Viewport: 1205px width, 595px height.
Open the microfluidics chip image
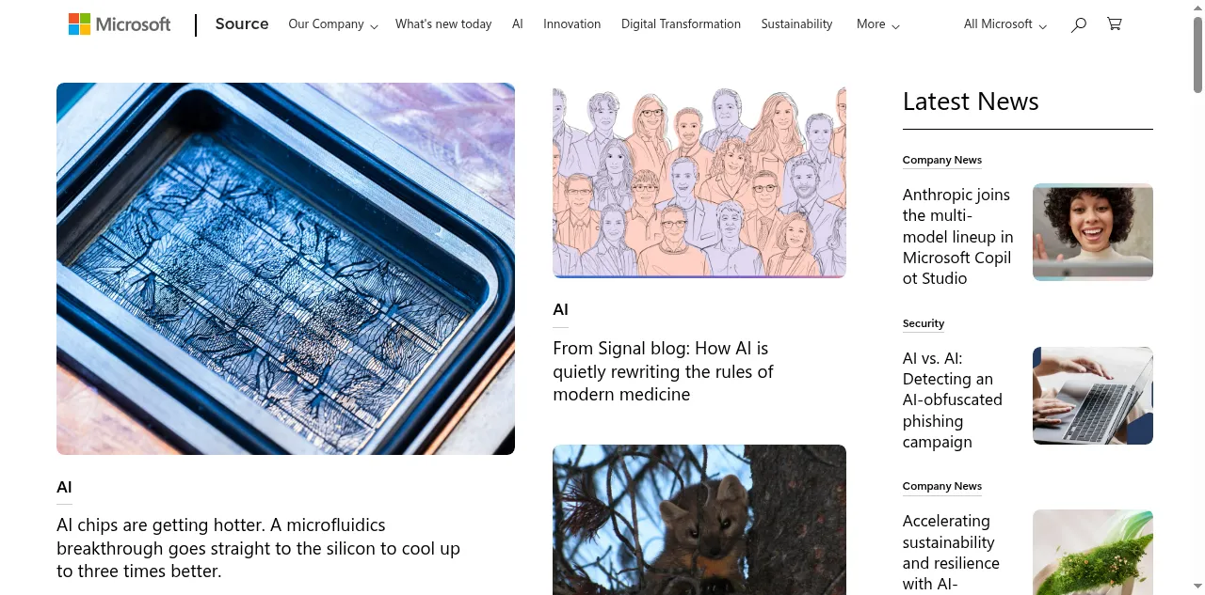(x=285, y=269)
